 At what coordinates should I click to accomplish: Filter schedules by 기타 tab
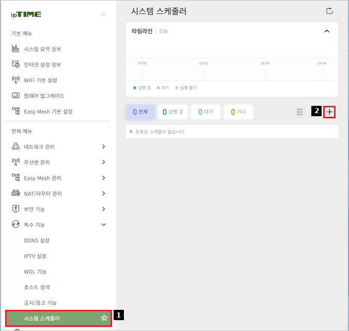tap(239, 112)
